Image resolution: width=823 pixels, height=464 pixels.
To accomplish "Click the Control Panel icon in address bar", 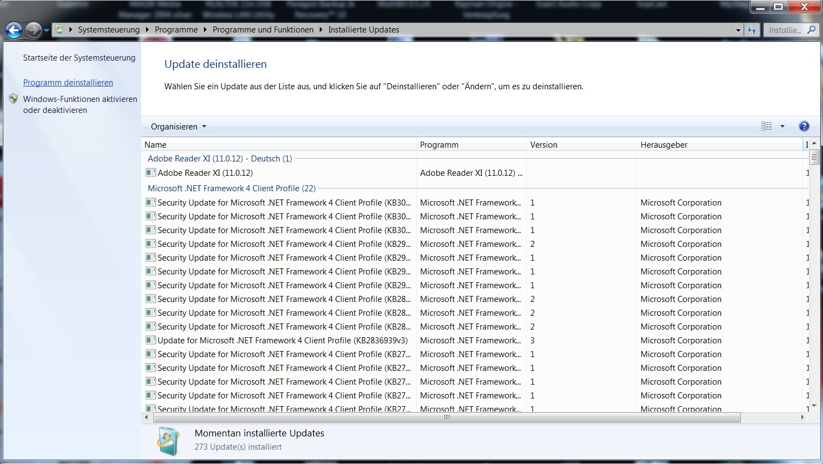I will coord(60,30).
